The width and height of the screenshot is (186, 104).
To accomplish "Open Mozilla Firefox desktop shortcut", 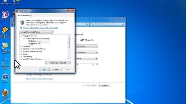I will 5,95.
